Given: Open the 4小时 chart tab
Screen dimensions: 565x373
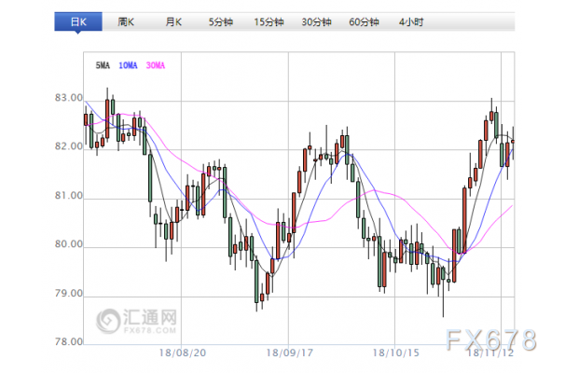Looking at the screenshot, I should pos(411,22).
